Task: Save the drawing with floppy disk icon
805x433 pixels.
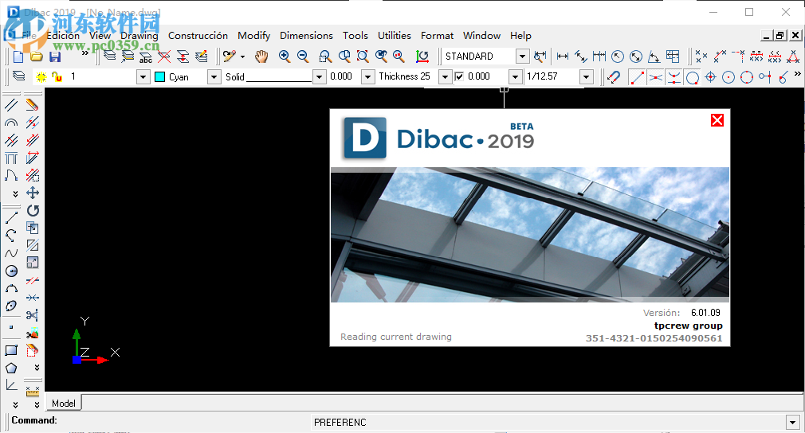Action: 54,57
